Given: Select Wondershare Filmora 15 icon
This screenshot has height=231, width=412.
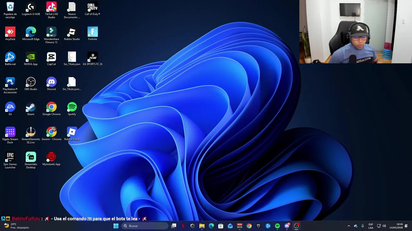Looking at the screenshot, I should click(x=51, y=35).
